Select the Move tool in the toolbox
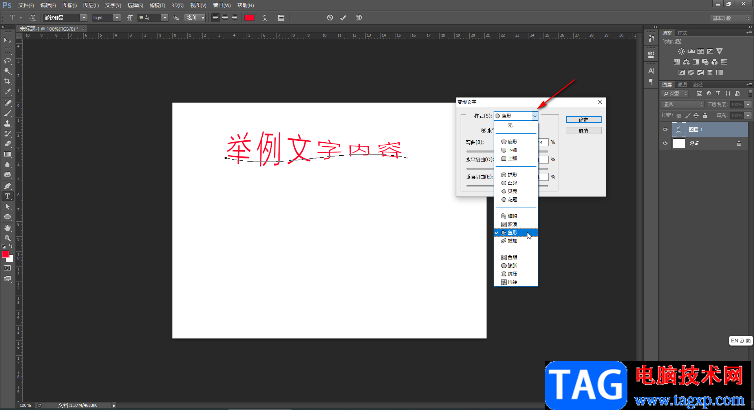This screenshot has height=410, width=754. pyautogui.click(x=7, y=40)
